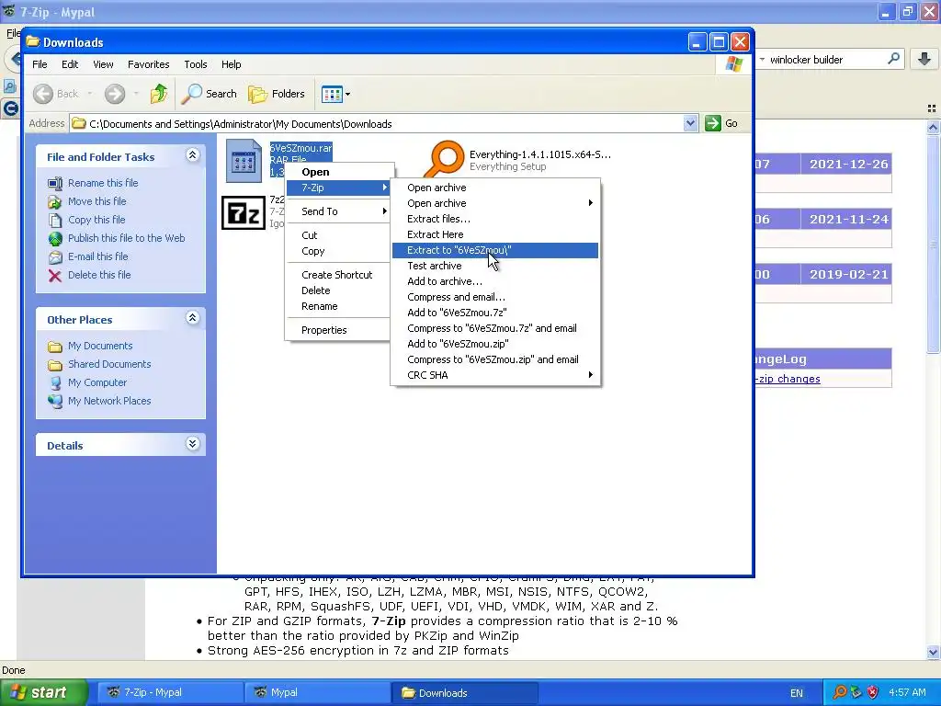Choose Rename in the context menu

point(338,306)
